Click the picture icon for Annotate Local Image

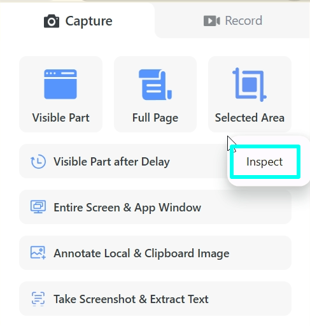(x=38, y=253)
